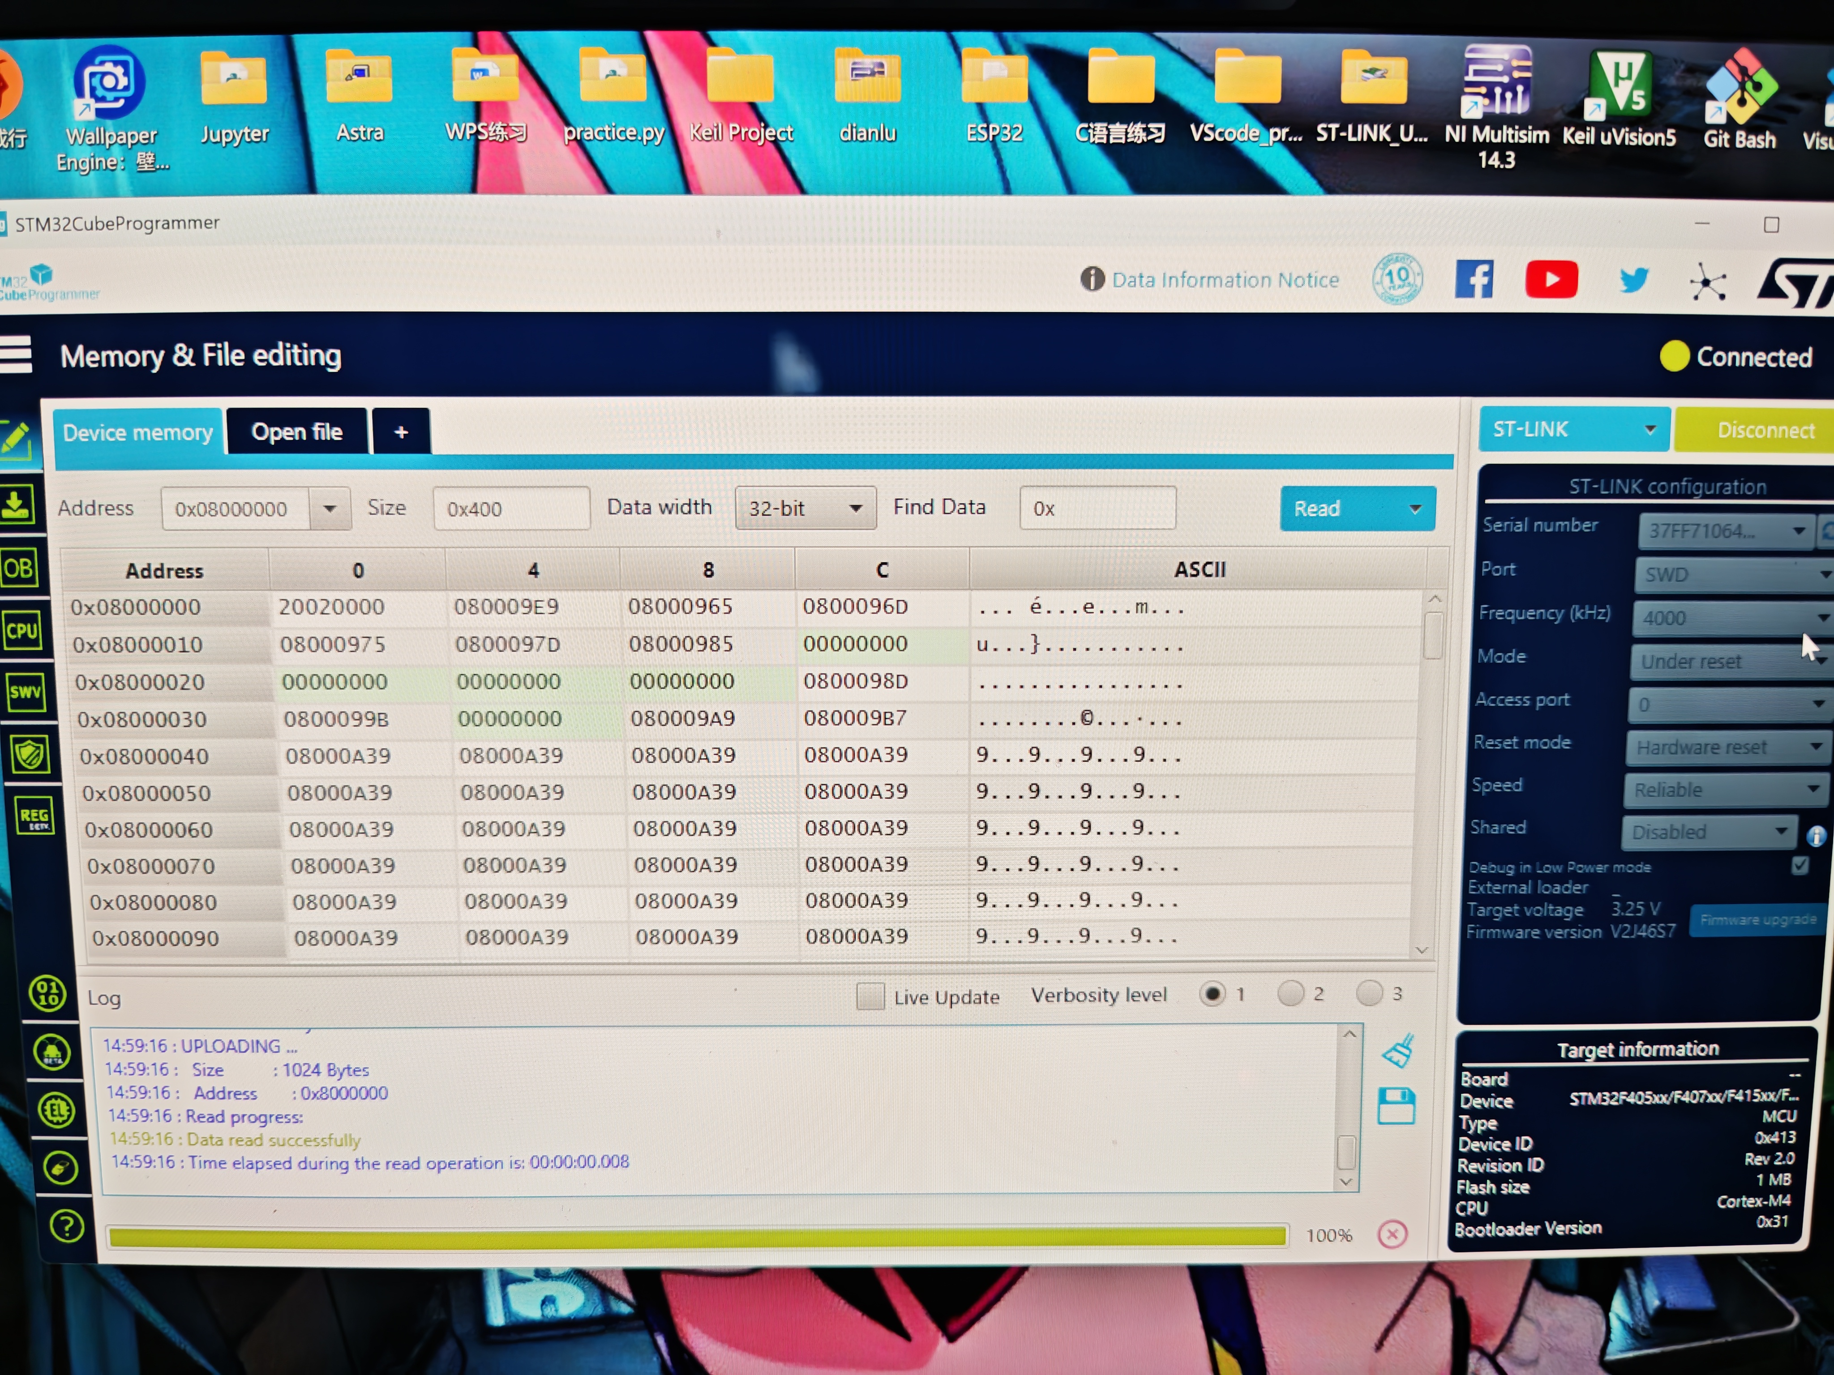Screen dimensions: 1834x1375
Task: Focus the Address input field
Action: 236,508
